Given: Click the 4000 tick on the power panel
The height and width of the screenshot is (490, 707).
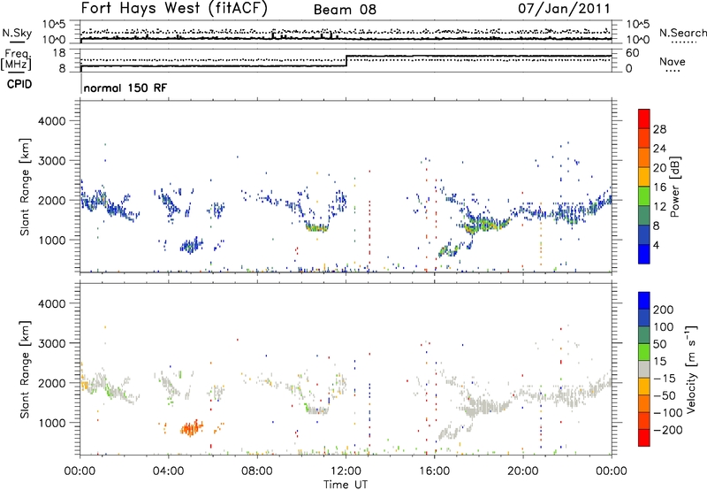Looking at the screenshot, I should [x=51, y=121].
